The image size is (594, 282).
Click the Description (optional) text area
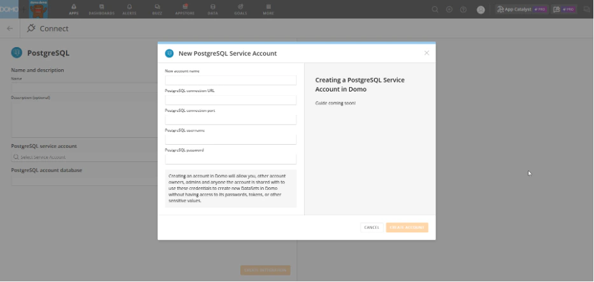(x=85, y=119)
